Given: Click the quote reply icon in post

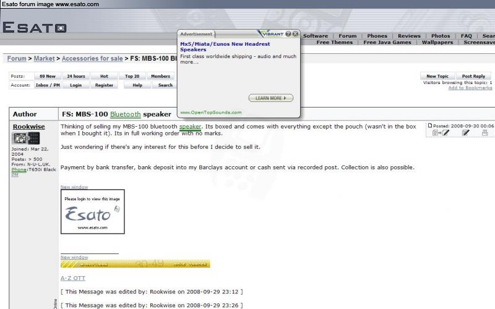Looking at the screenshot, I should pyautogui.click(x=441, y=133).
